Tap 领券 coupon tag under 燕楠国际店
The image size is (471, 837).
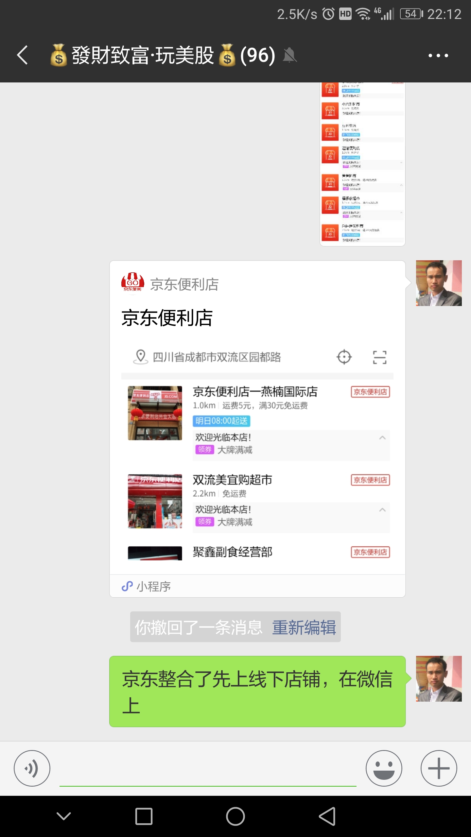tap(205, 450)
